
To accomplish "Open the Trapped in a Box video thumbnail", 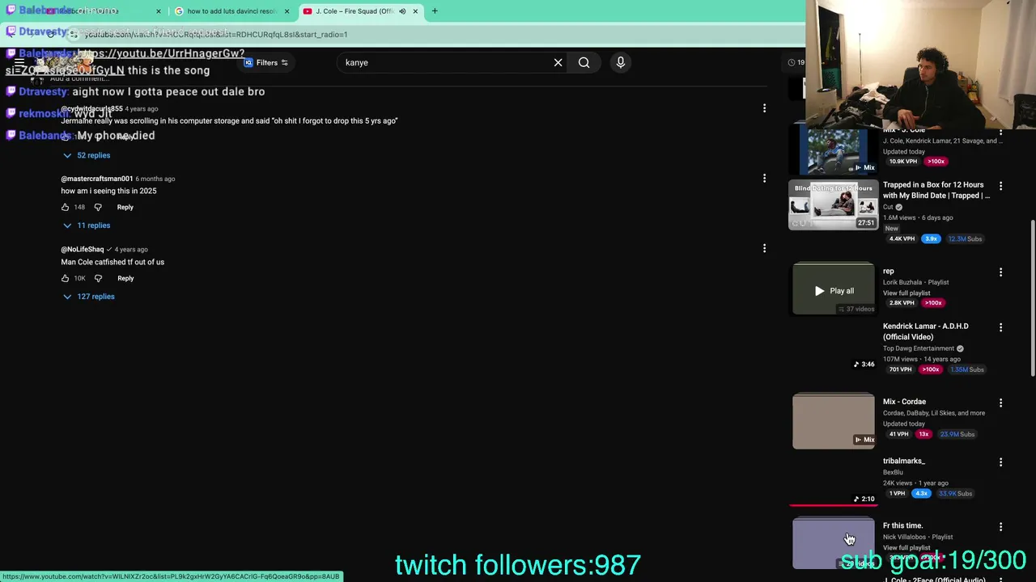I will coord(833,205).
